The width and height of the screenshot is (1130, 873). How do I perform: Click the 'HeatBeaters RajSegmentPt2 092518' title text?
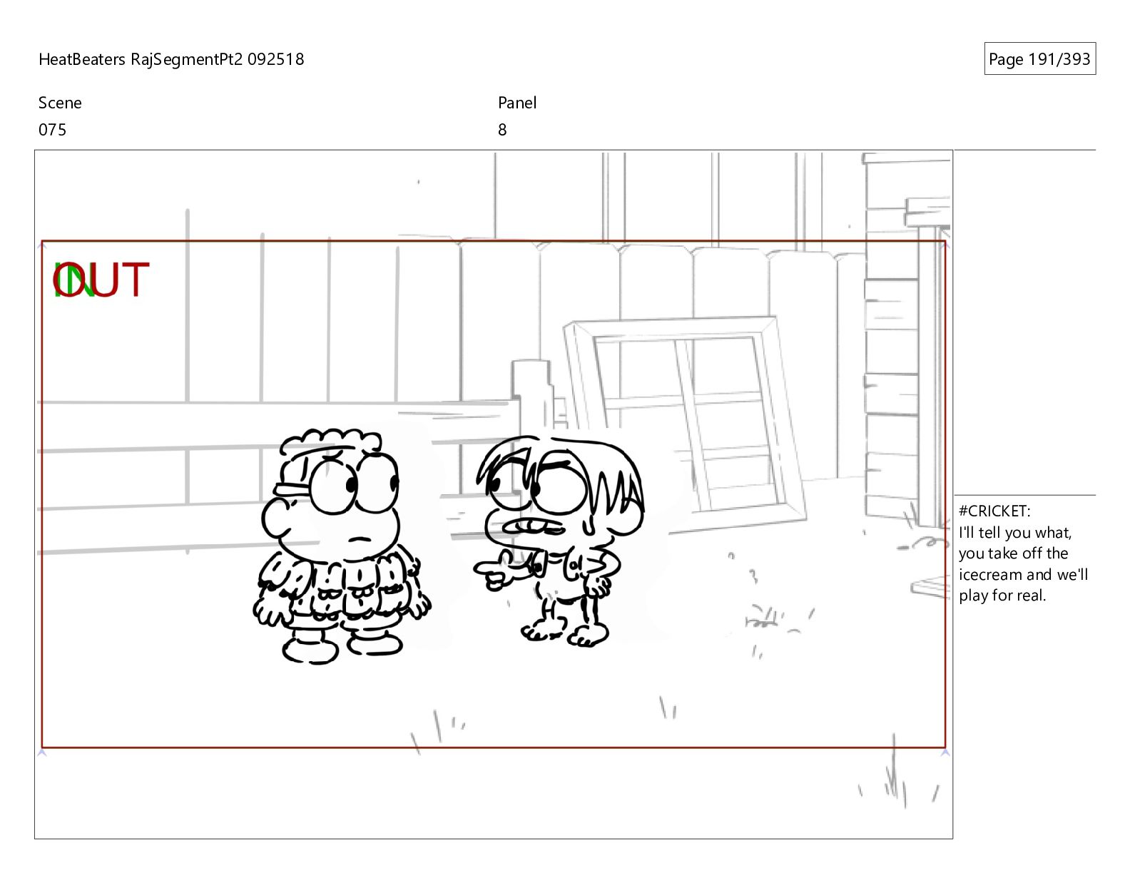pos(171,59)
